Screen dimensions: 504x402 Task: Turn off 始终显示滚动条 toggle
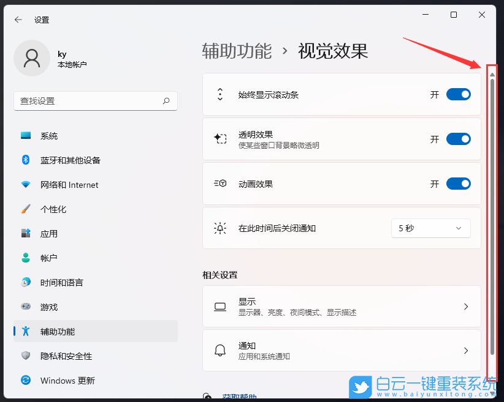pos(458,95)
